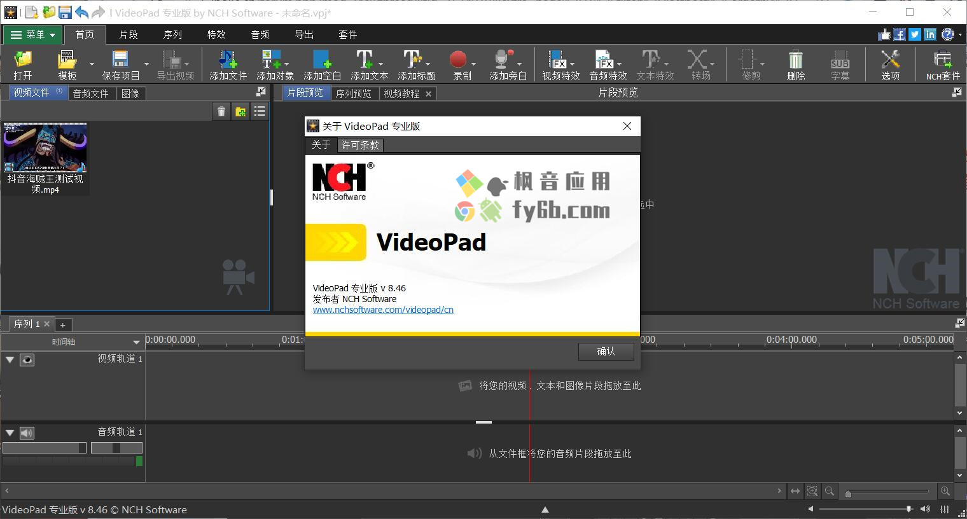Image resolution: width=967 pixels, height=519 pixels.
Task: Collapse 音频轨道 1 with triangle
Action: 10,433
